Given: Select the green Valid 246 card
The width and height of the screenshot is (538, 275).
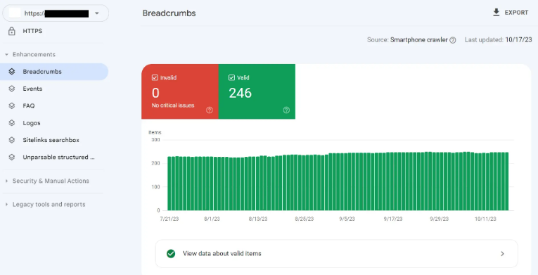Looking at the screenshot, I should (x=257, y=91).
